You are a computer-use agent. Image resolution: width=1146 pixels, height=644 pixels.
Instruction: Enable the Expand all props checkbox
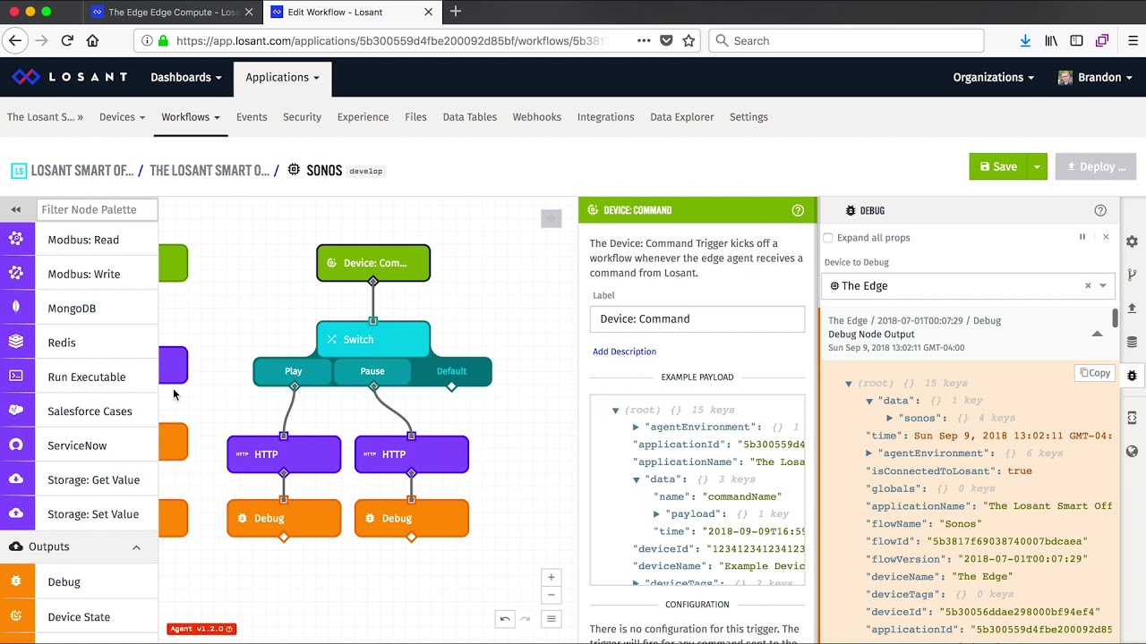[828, 238]
